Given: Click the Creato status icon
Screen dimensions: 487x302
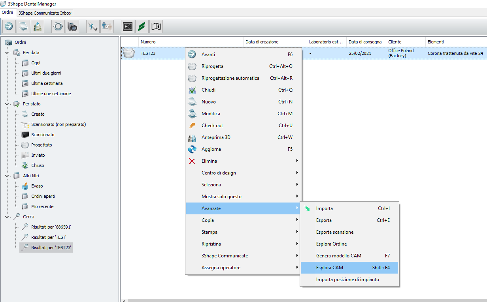Looking at the screenshot, I should click(x=25, y=114).
